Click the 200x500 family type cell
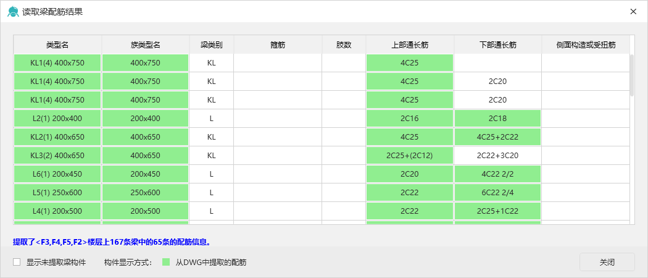This screenshot has width=648, height=278. coord(146,211)
